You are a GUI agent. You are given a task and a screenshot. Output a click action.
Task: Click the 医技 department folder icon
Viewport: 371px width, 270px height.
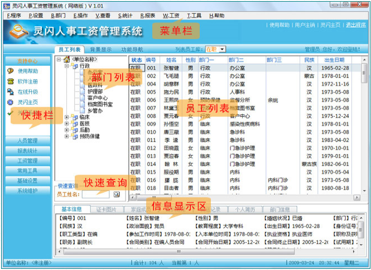point(75,123)
